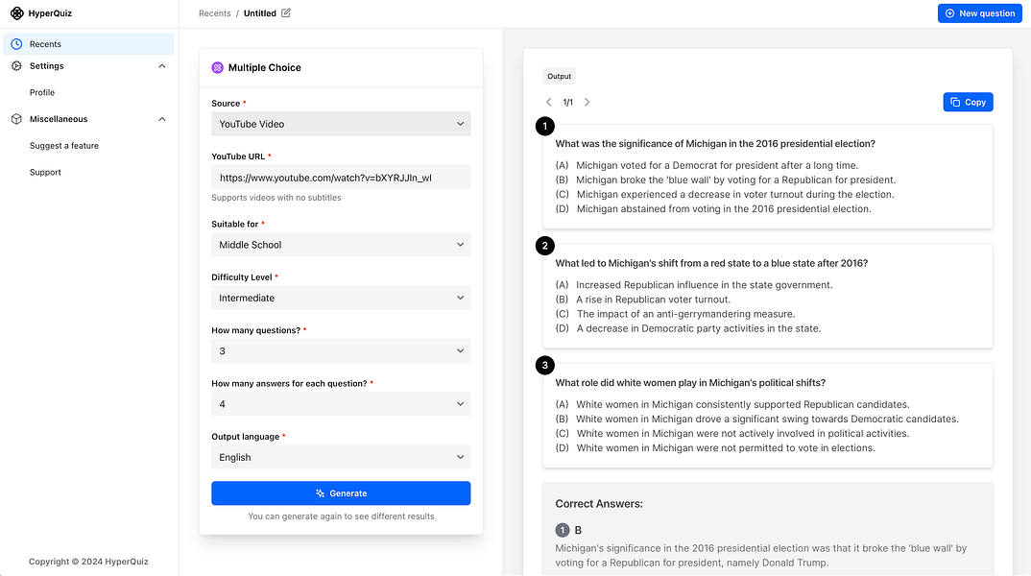Click the Settings gear icon
This screenshot has width=1031, height=576.
tap(16, 66)
